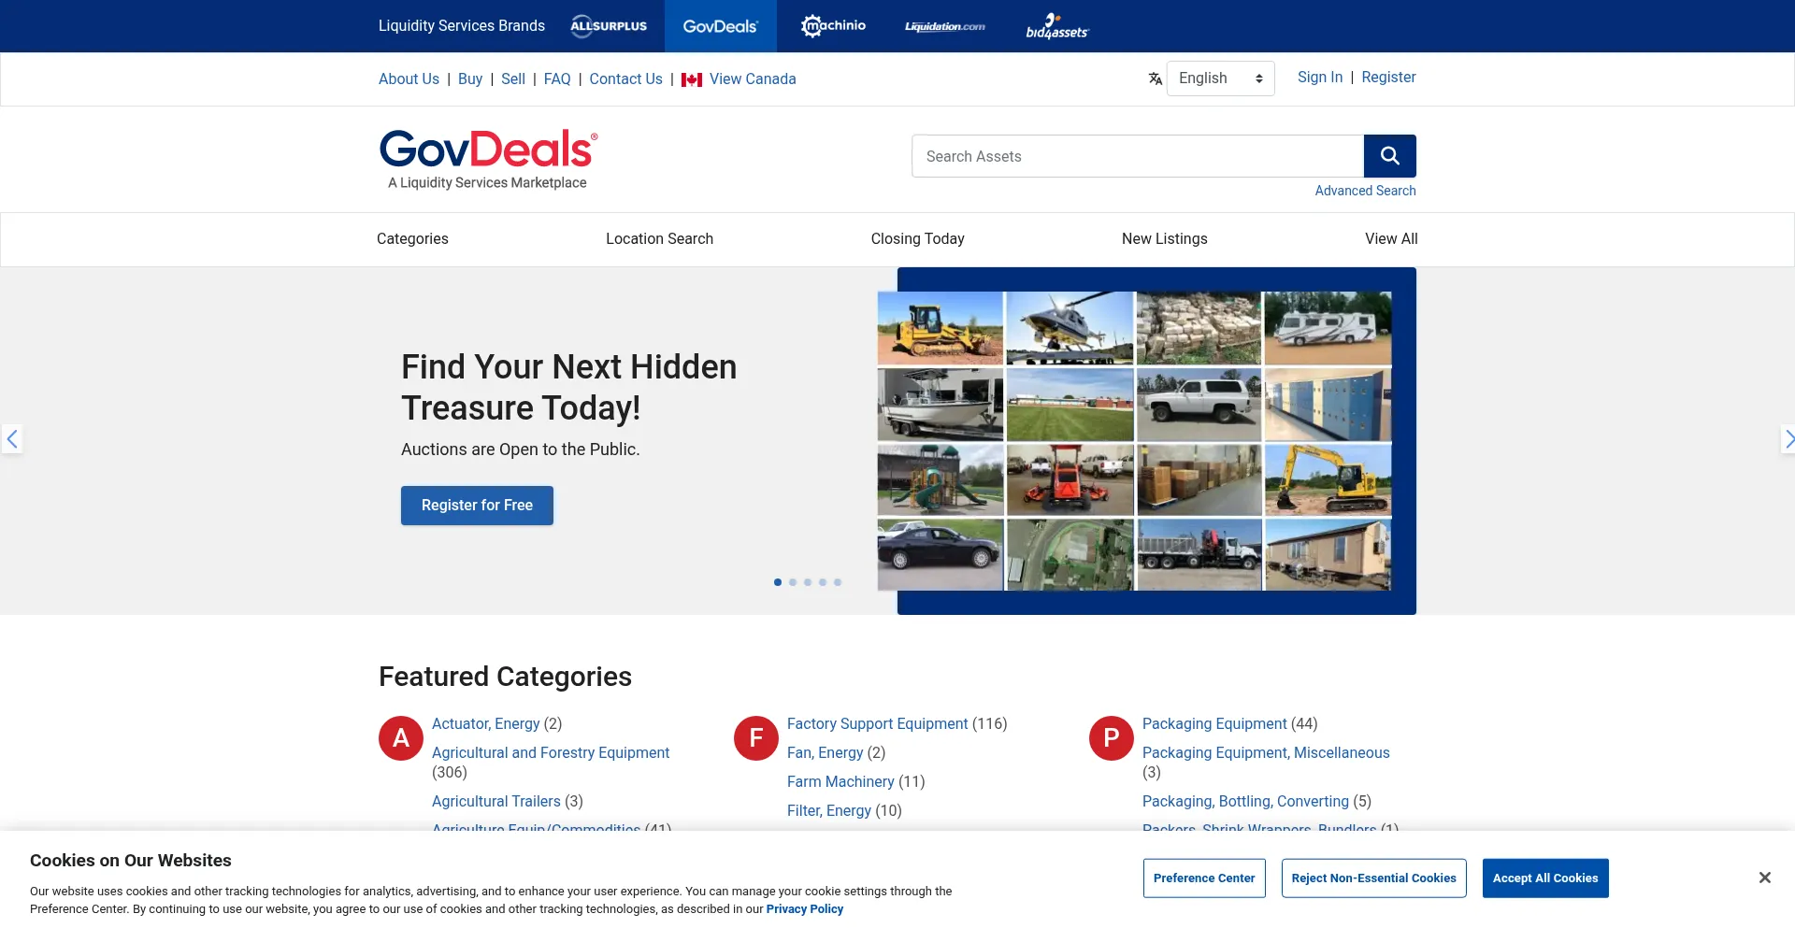Open the Liquidation.com brand logo
The image size is (1795, 928).
point(944,26)
